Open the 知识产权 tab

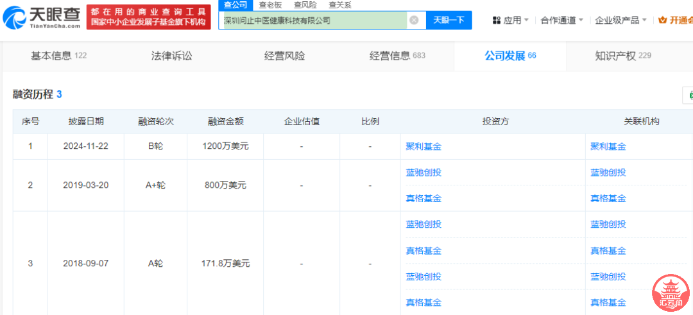click(x=623, y=56)
